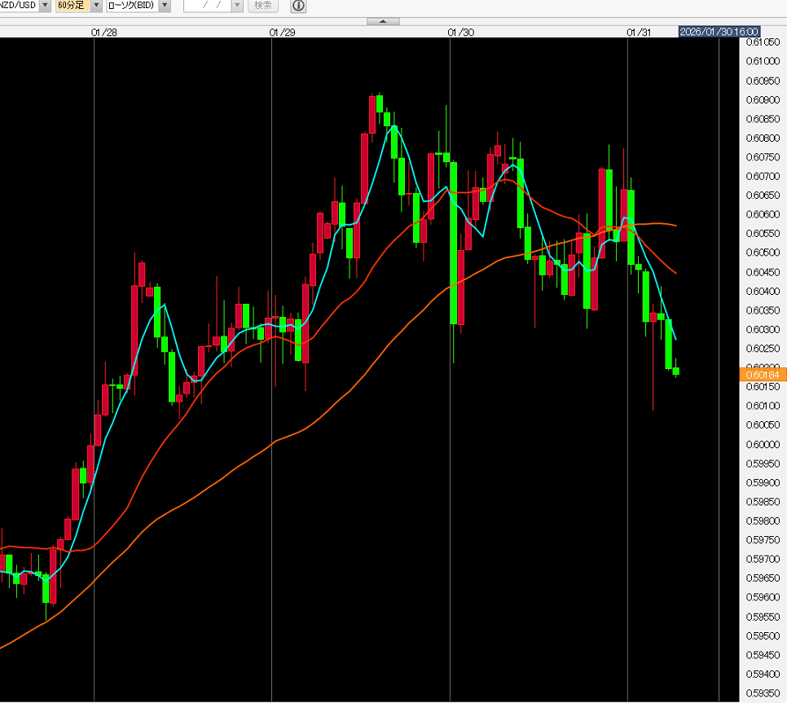This screenshot has height=703, width=787.
Task: Select the 60分足 timeframe field
Action: point(73,5)
